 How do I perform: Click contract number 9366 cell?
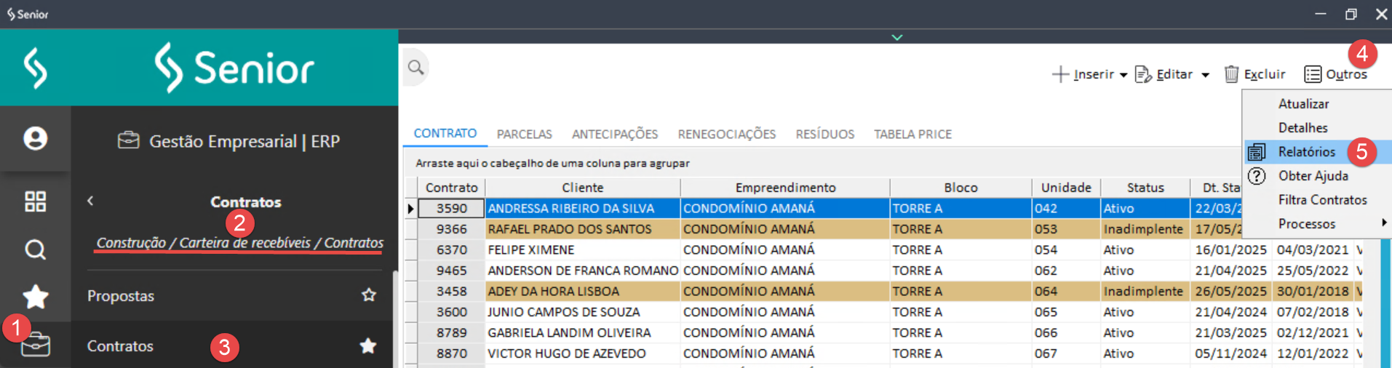coord(452,229)
